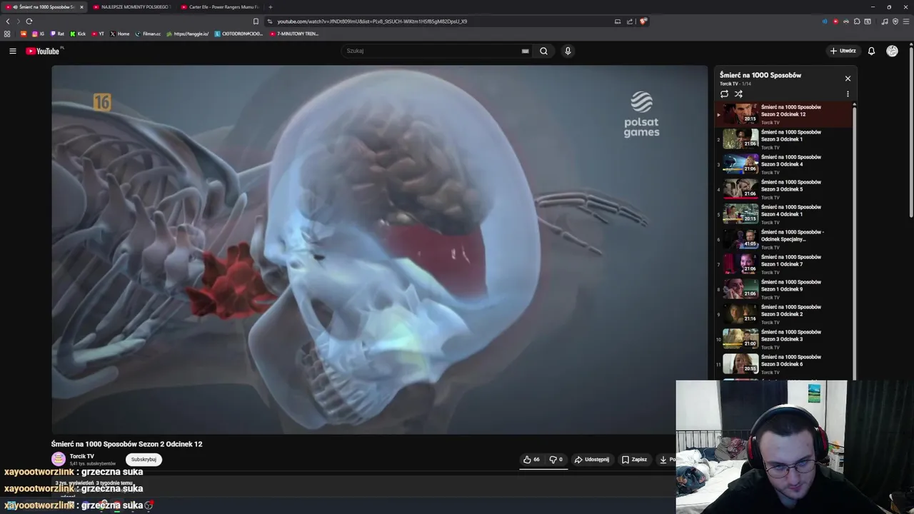Play playlist video Sezon 4 Odcinek 1
This screenshot has height=514, width=914.
pos(783,214)
